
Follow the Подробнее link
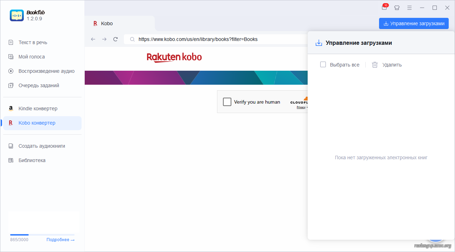[x=60, y=240]
